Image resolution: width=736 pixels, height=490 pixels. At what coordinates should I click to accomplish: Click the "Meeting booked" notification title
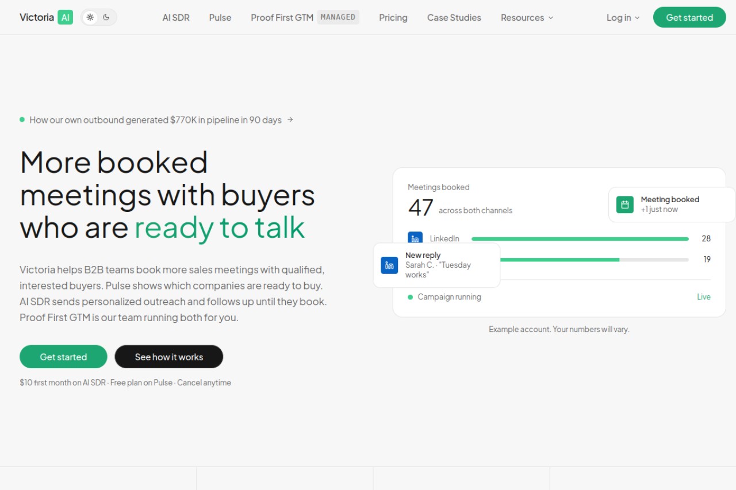click(670, 199)
